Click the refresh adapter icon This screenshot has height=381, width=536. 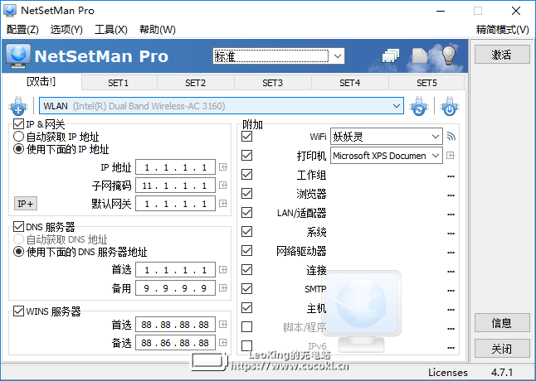point(419,106)
